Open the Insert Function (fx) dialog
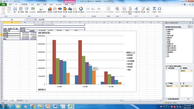The image size is (194, 109). click(35, 19)
